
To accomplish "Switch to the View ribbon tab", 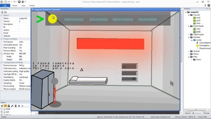I will coord(23,6).
